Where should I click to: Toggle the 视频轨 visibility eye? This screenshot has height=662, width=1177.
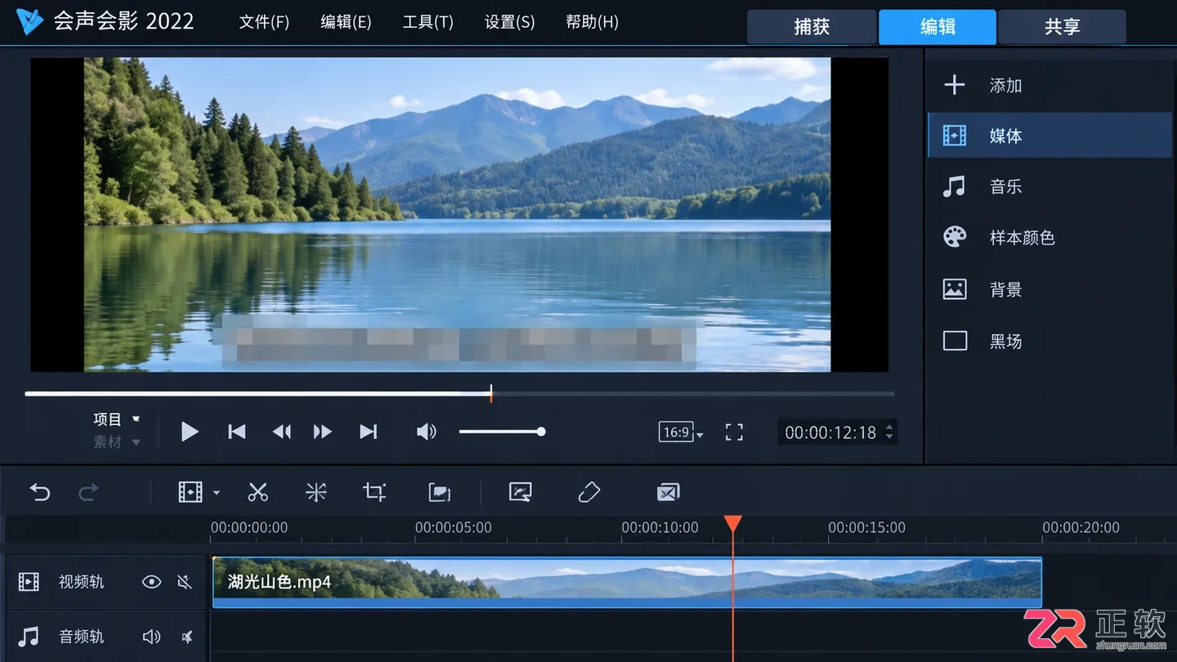pyautogui.click(x=151, y=582)
